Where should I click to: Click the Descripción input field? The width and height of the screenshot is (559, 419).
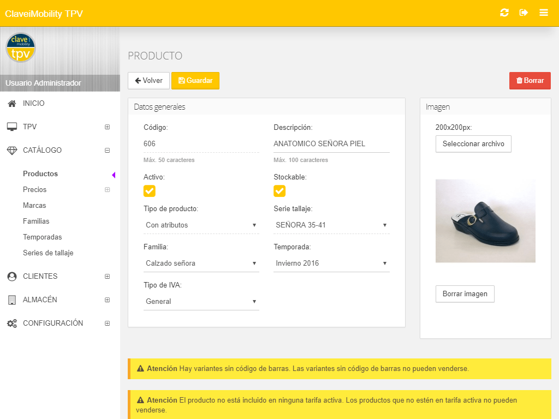pos(331,144)
